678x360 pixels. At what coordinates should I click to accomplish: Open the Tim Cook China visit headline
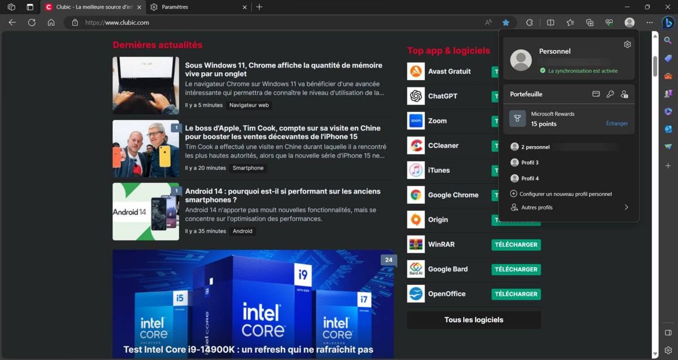click(283, 133)
